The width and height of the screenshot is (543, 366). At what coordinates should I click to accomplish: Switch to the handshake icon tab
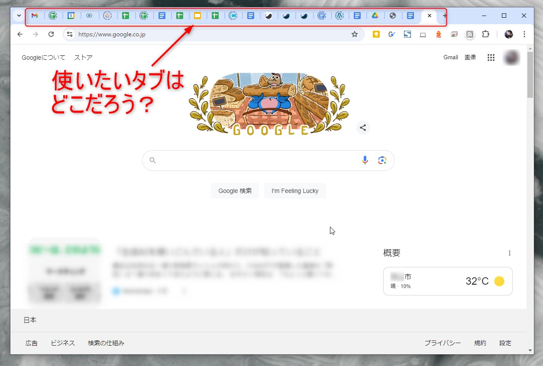point(107,16)
